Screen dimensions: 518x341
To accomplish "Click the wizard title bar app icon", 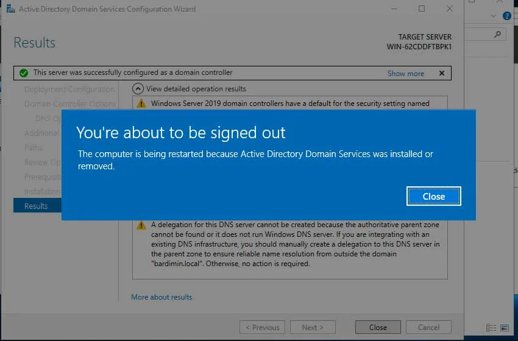I will click(x=10, y=9).
